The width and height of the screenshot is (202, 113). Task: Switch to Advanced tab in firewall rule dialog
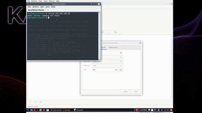113,47
